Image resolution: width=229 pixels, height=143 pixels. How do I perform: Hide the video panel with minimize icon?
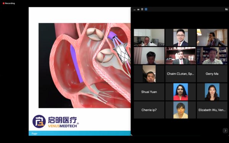click(134, 10)
